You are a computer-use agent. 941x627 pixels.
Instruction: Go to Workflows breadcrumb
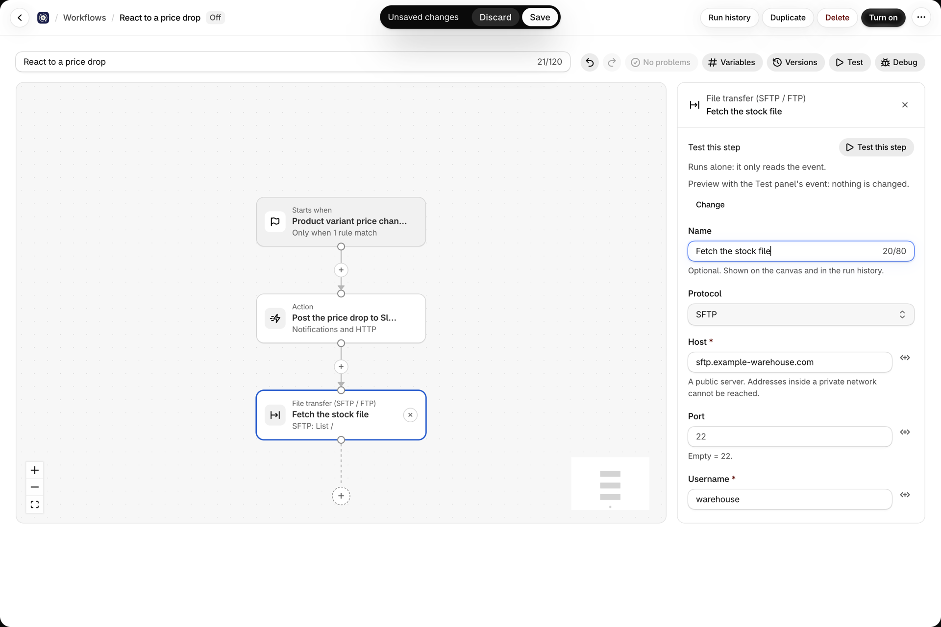(84, 18)
